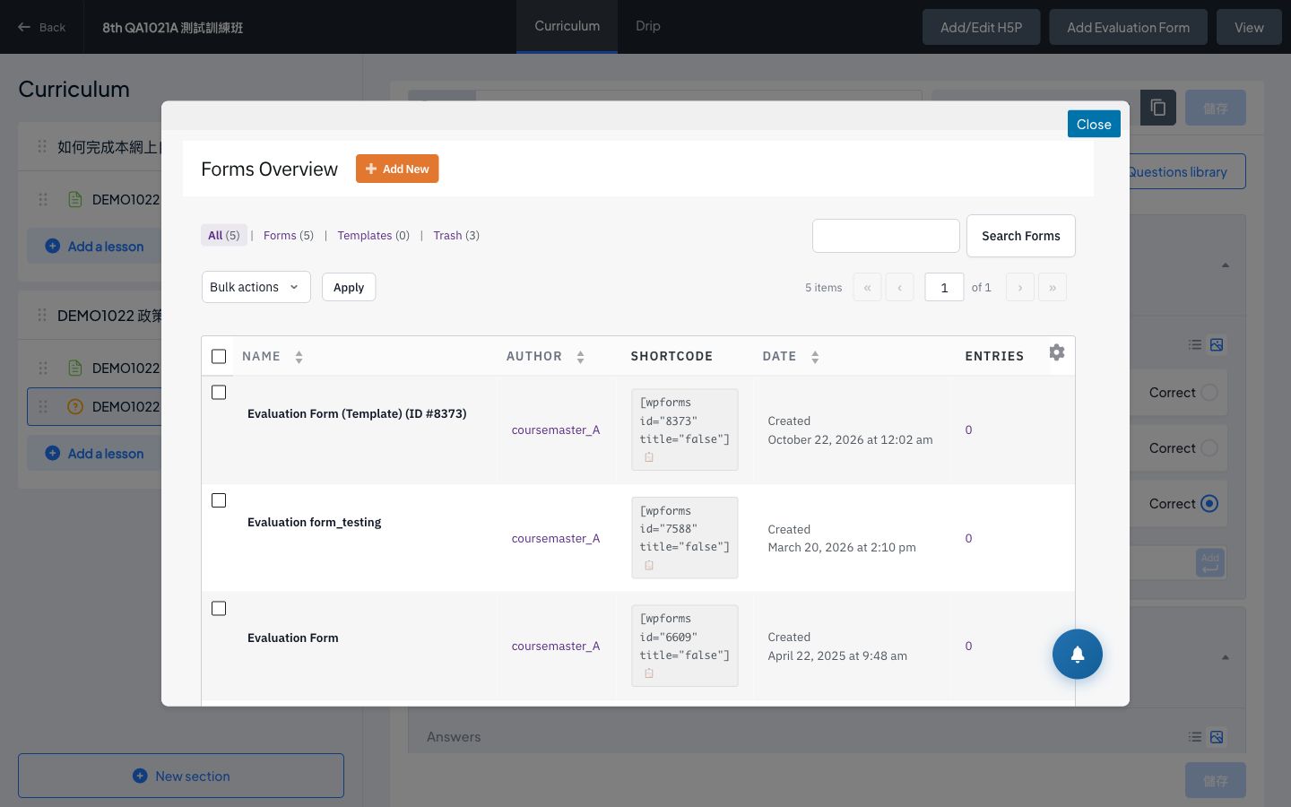This screenshot has height=807, width=1291.
Task: Click Apply for bulk actions
Action: pos(349,287)
